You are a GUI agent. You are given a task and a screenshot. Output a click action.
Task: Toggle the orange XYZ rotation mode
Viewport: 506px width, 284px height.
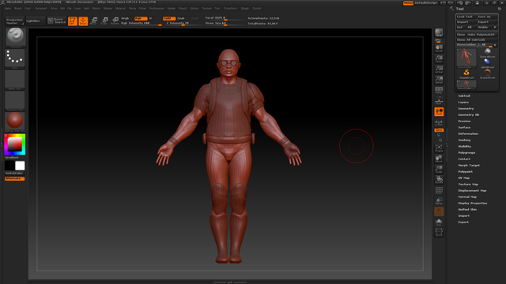coord(439,130)
